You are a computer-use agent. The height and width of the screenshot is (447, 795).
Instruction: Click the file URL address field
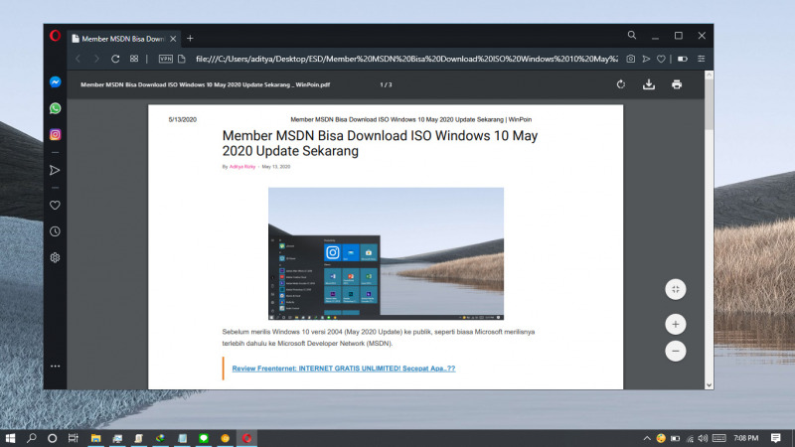click(x=406, y=59)
